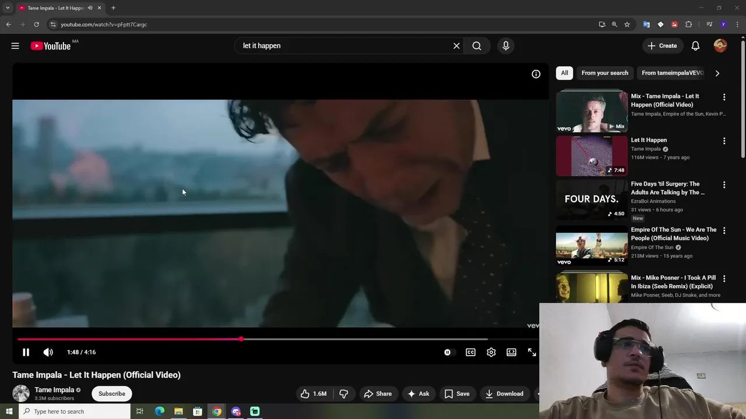
Task: Click the magnifier search button
Action: (477, 46)
